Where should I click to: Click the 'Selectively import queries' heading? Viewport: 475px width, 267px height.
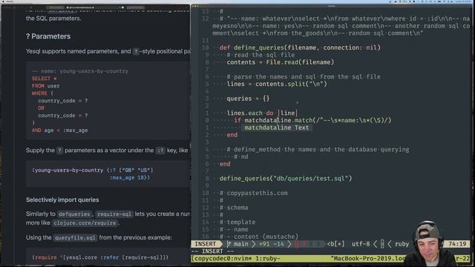(x=62, y=200)
